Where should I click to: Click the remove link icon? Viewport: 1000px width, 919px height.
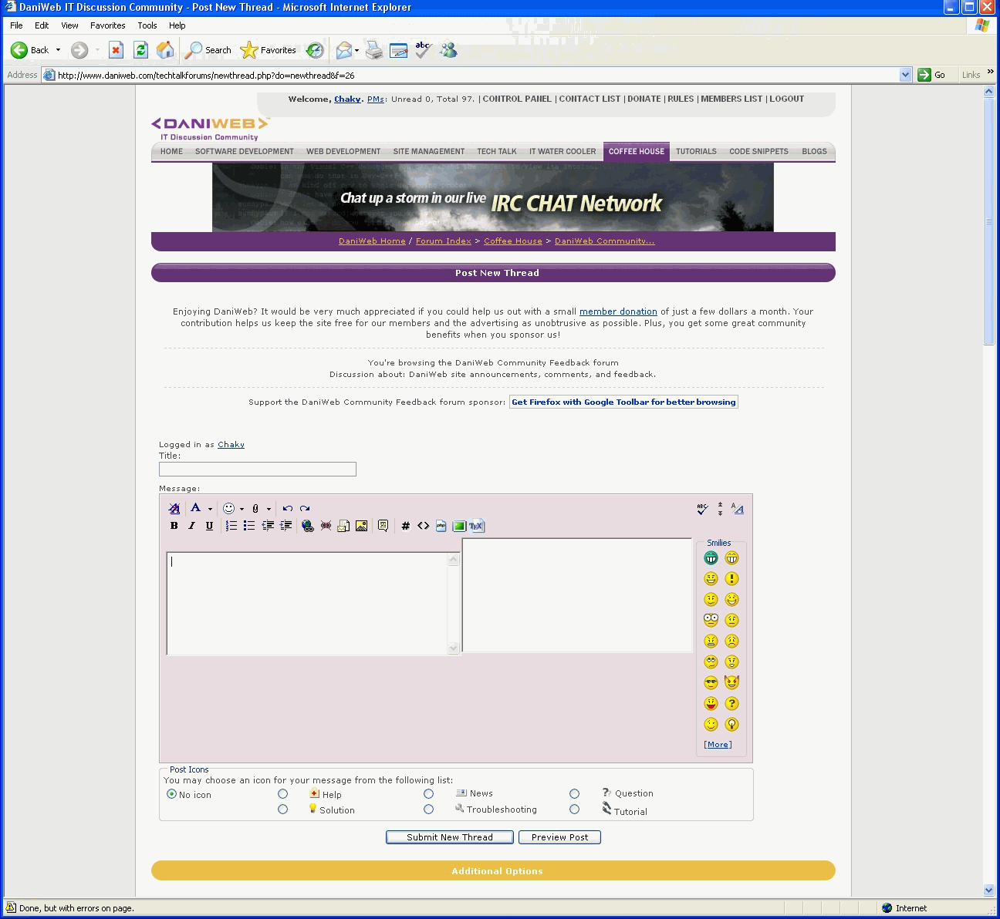[326, 526]
